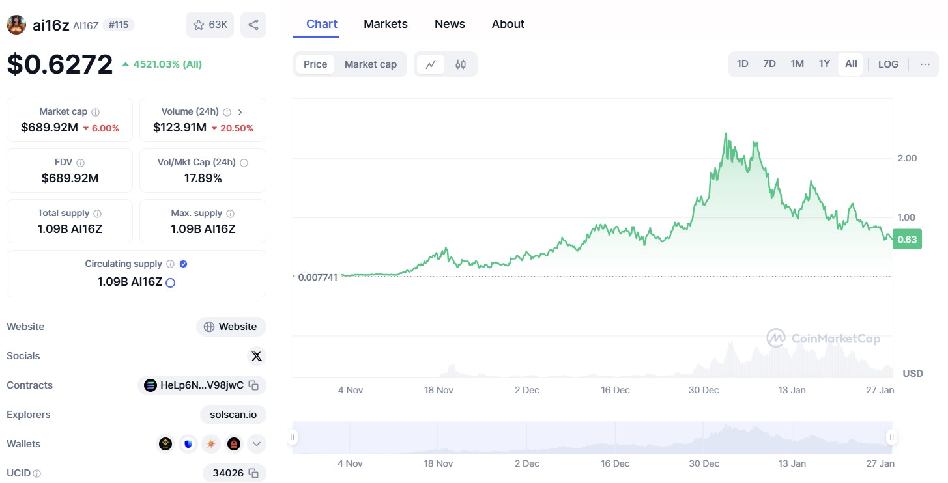The height and width of the screenshot is (483, 948).
Task: Select the line chart icon
Action: coord(431,64)
